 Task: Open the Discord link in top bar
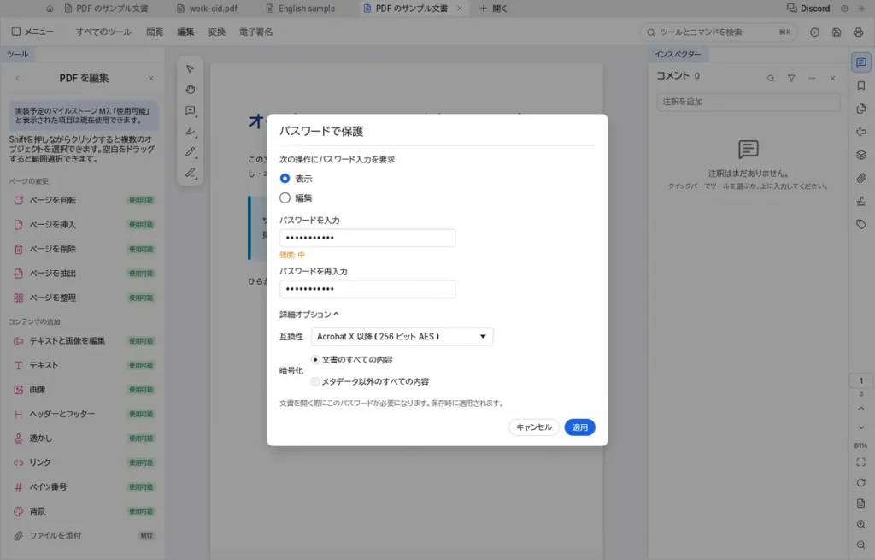coord(808,9)
